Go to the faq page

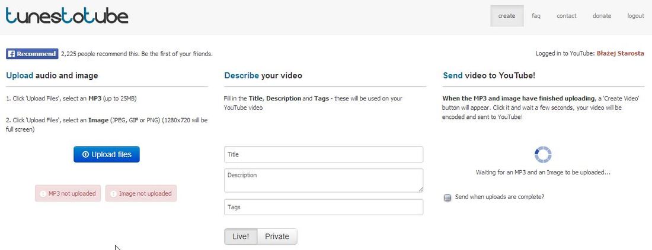tap(536, 16)
